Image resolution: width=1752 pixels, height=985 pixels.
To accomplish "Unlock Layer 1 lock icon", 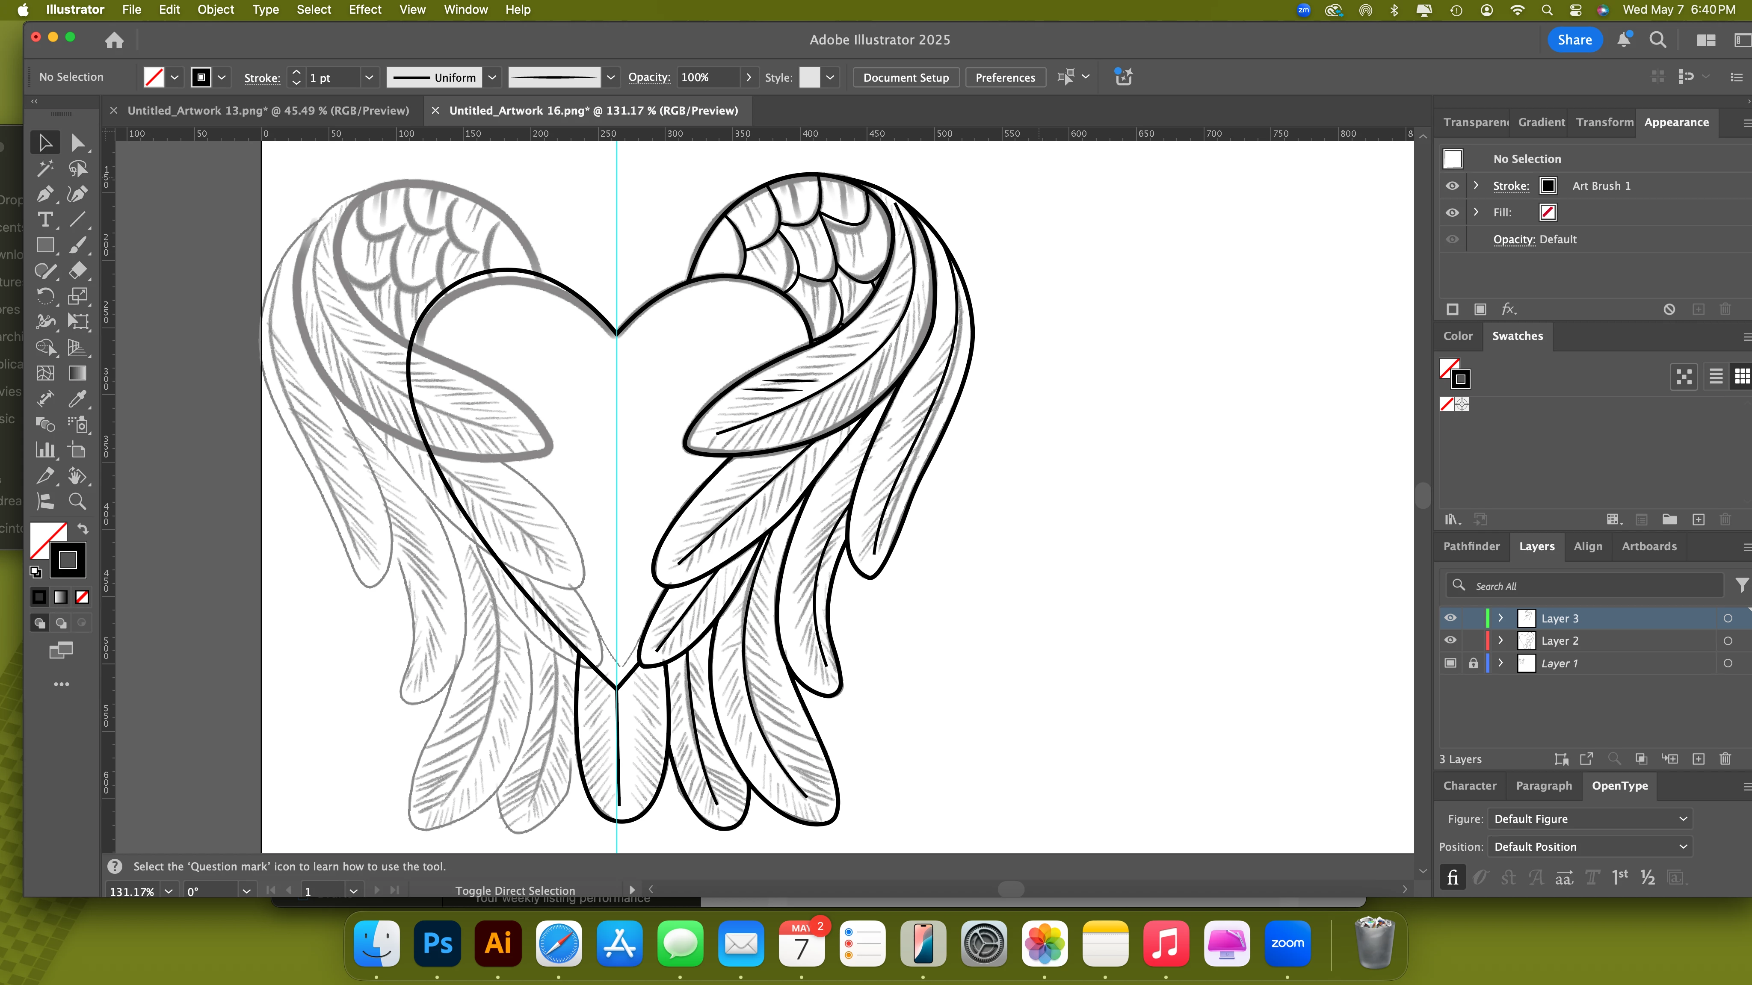I will click(x=1473, y=663).
